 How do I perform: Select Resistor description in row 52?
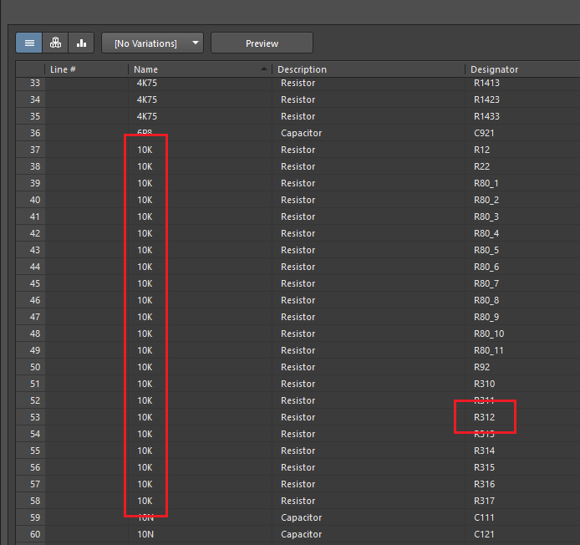tap(298, 400)
